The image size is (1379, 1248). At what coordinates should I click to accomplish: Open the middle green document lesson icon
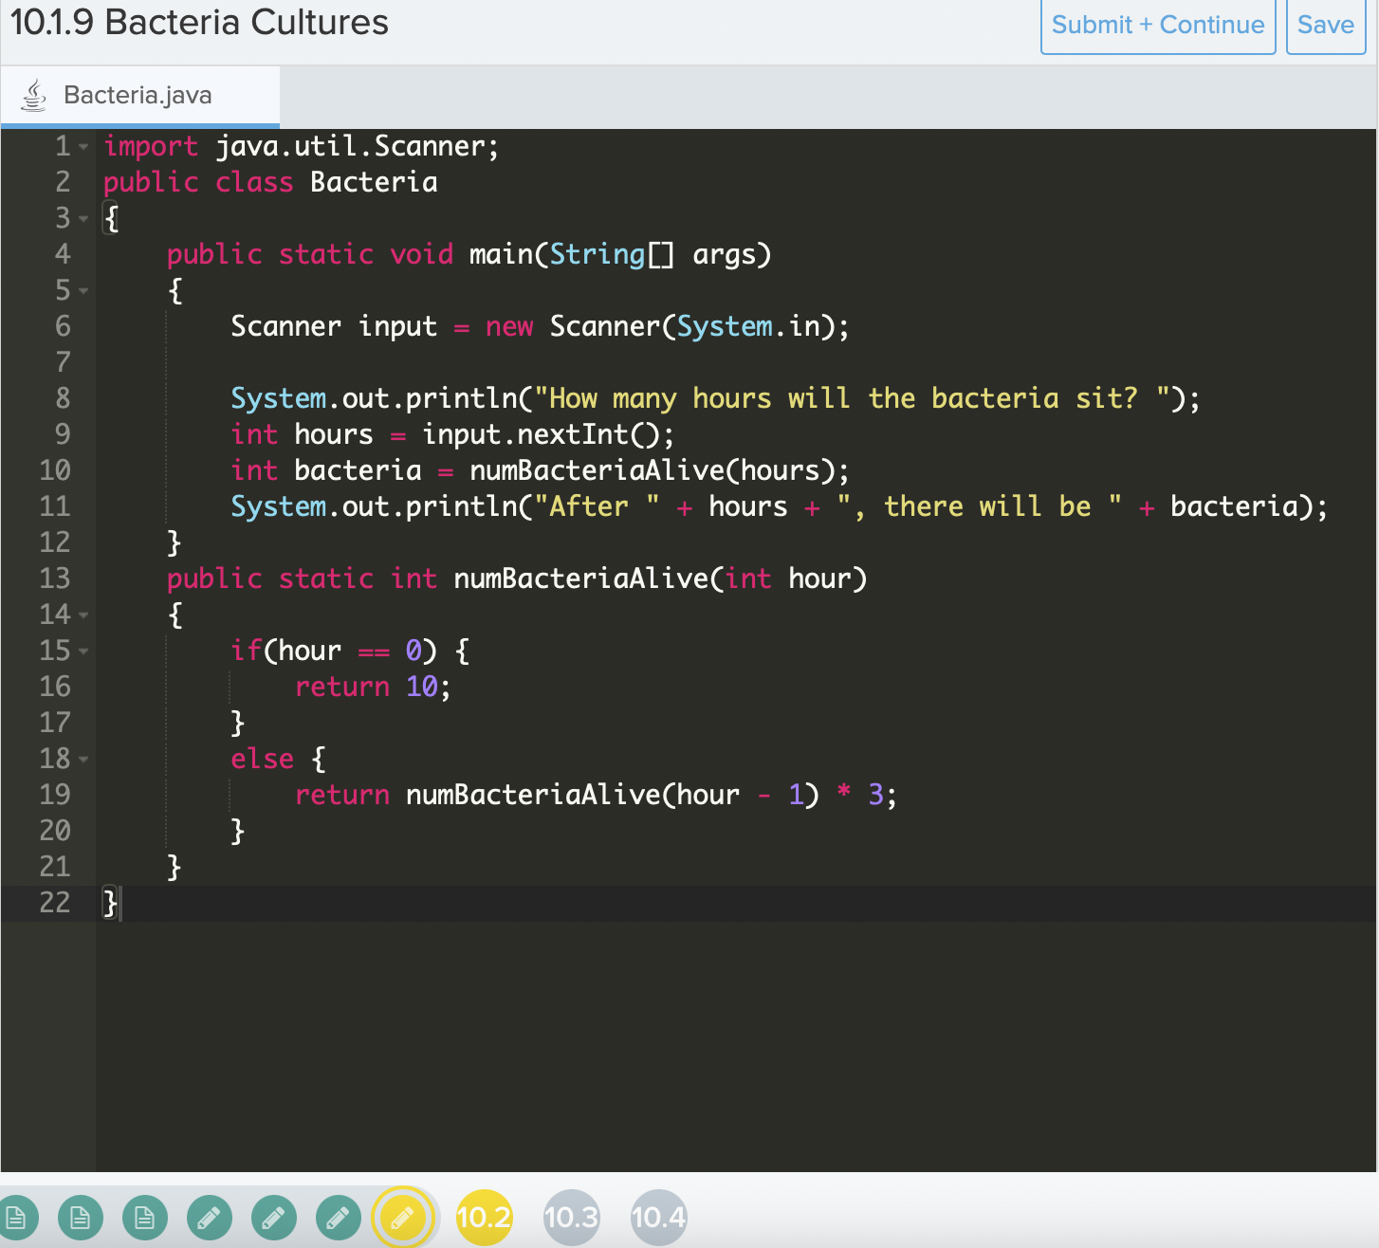[81, 1217]
